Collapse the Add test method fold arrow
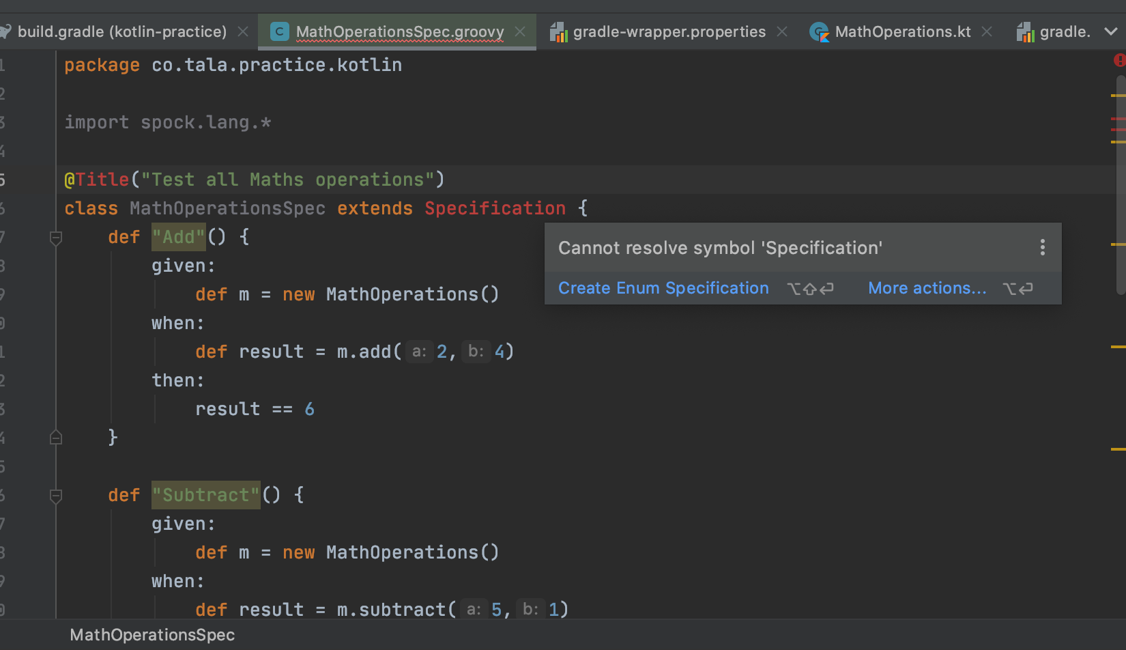1126x650 pixels. (56, 238)
